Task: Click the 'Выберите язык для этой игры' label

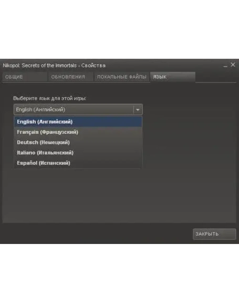Action: pos(50,99)
